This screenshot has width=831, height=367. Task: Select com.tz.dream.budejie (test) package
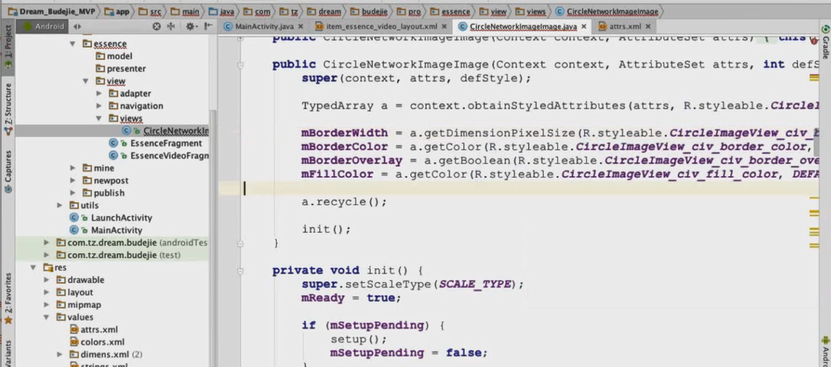point(119,255)
